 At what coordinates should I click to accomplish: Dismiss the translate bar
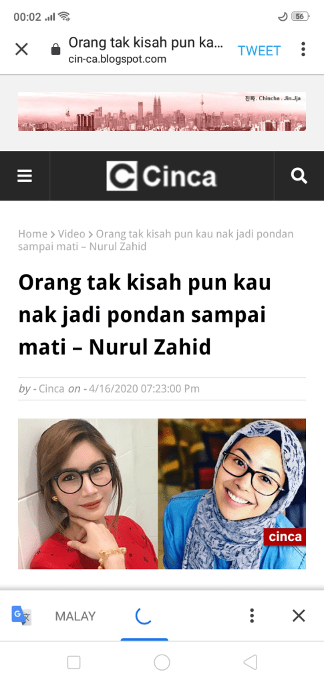coord(299,616)
